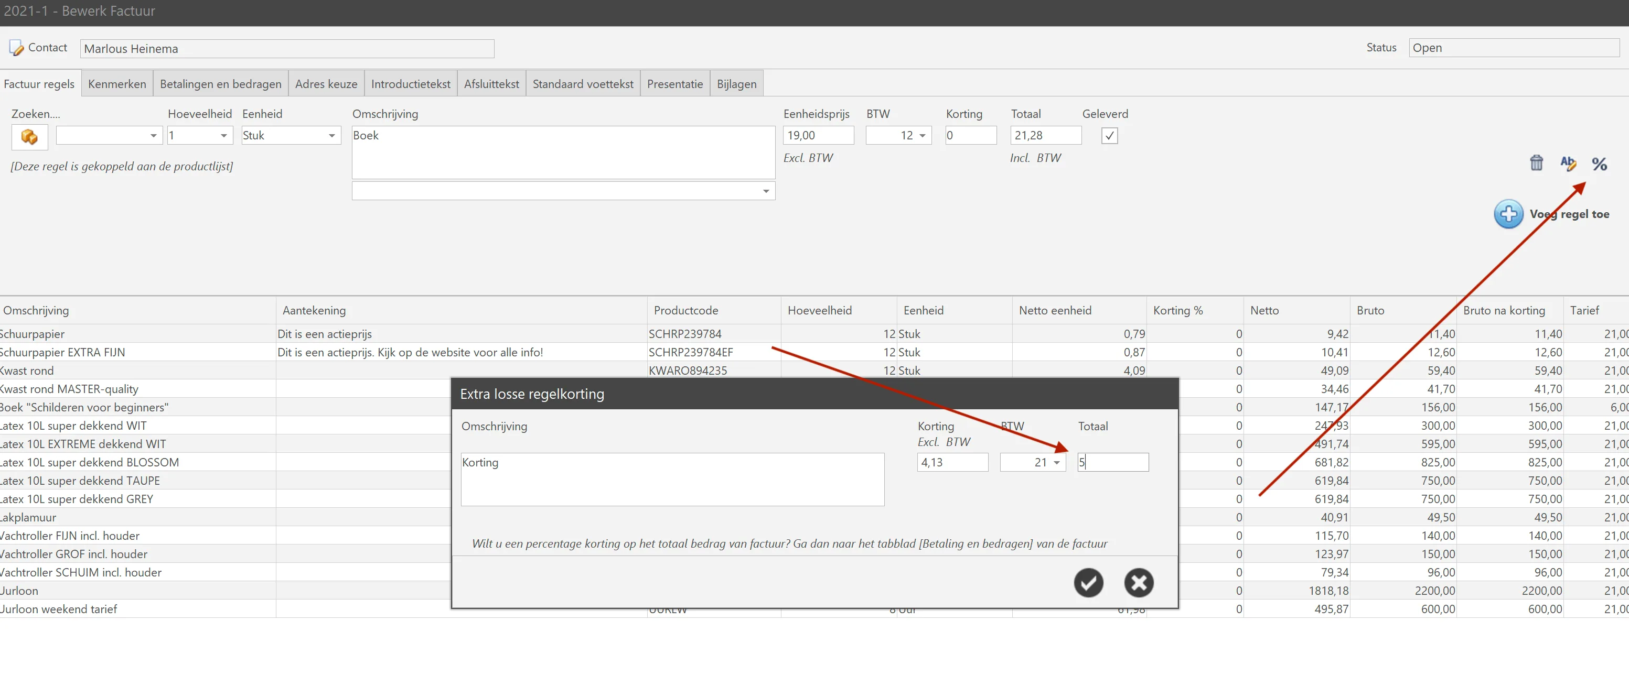
Task: Click the Totaal field 21,28
Action: coord(1046,135)
